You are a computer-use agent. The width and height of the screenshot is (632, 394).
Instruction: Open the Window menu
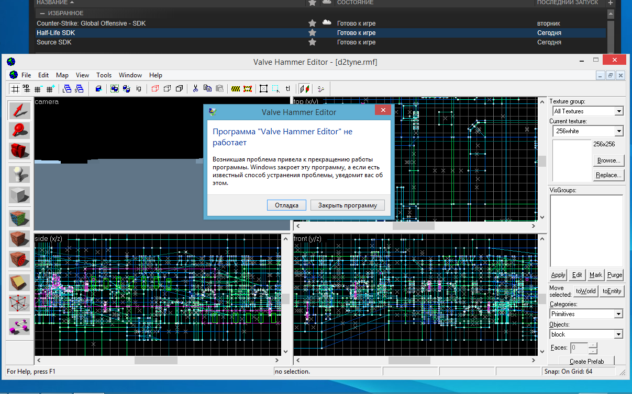[x=130, y=75]
